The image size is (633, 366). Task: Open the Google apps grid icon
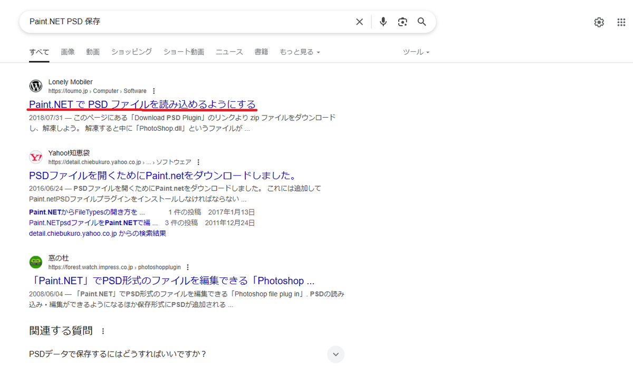coord(621,22)
